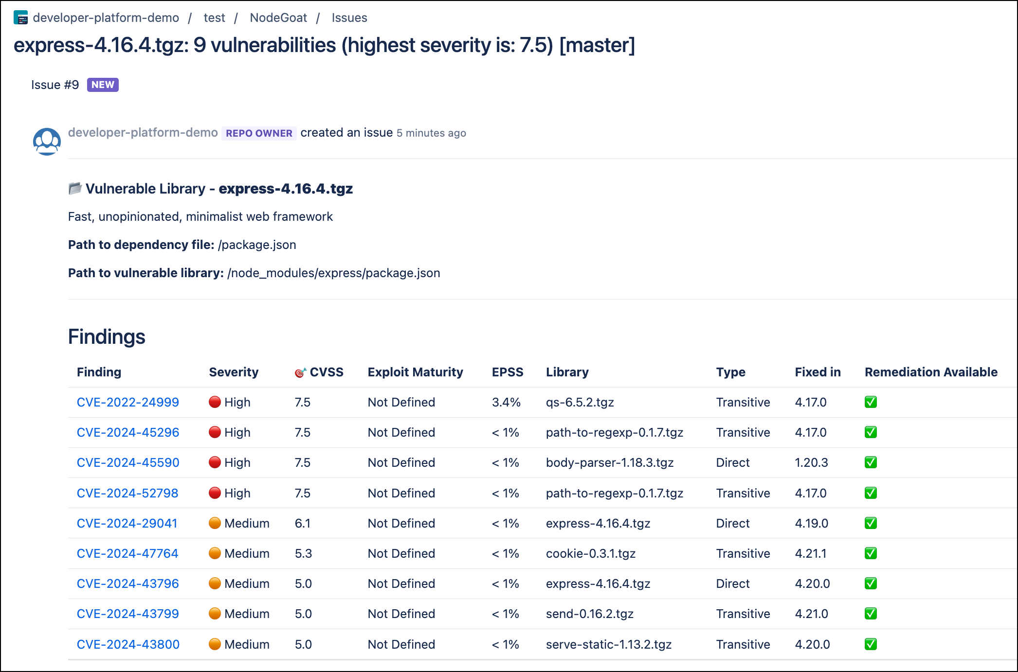This screenshot has width=1018, height=672.
Task: Open CVE-2024-47764 finding link
Action: point(127,553)
